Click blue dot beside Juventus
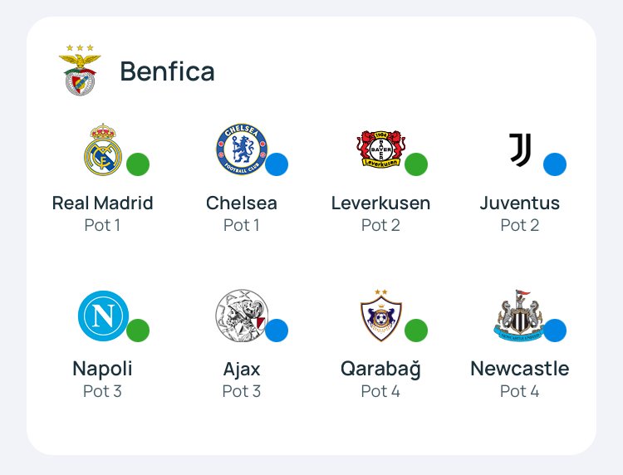 pos(555,164)
